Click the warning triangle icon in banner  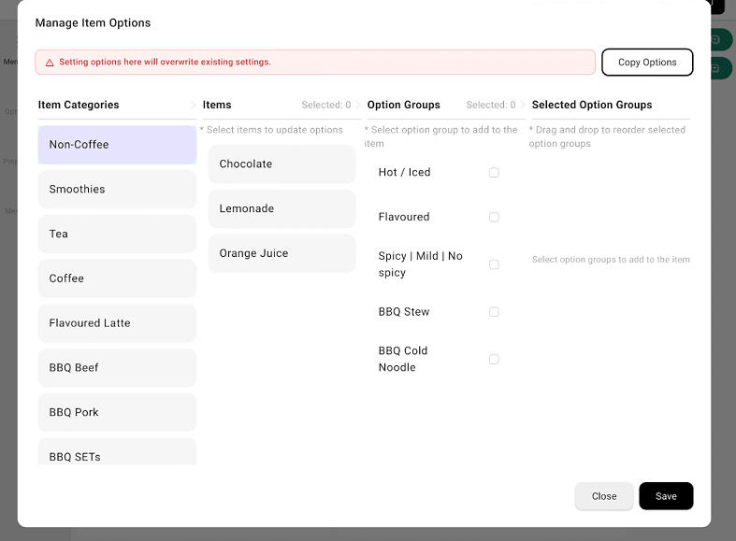(x=50, y=63)
